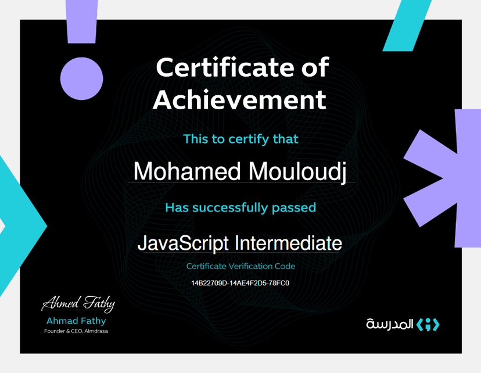The height and width of the screenshot is (373, 481).
Task: Select the Founder & CEO, Almdrasa text
Action: (x=76, y=331)
